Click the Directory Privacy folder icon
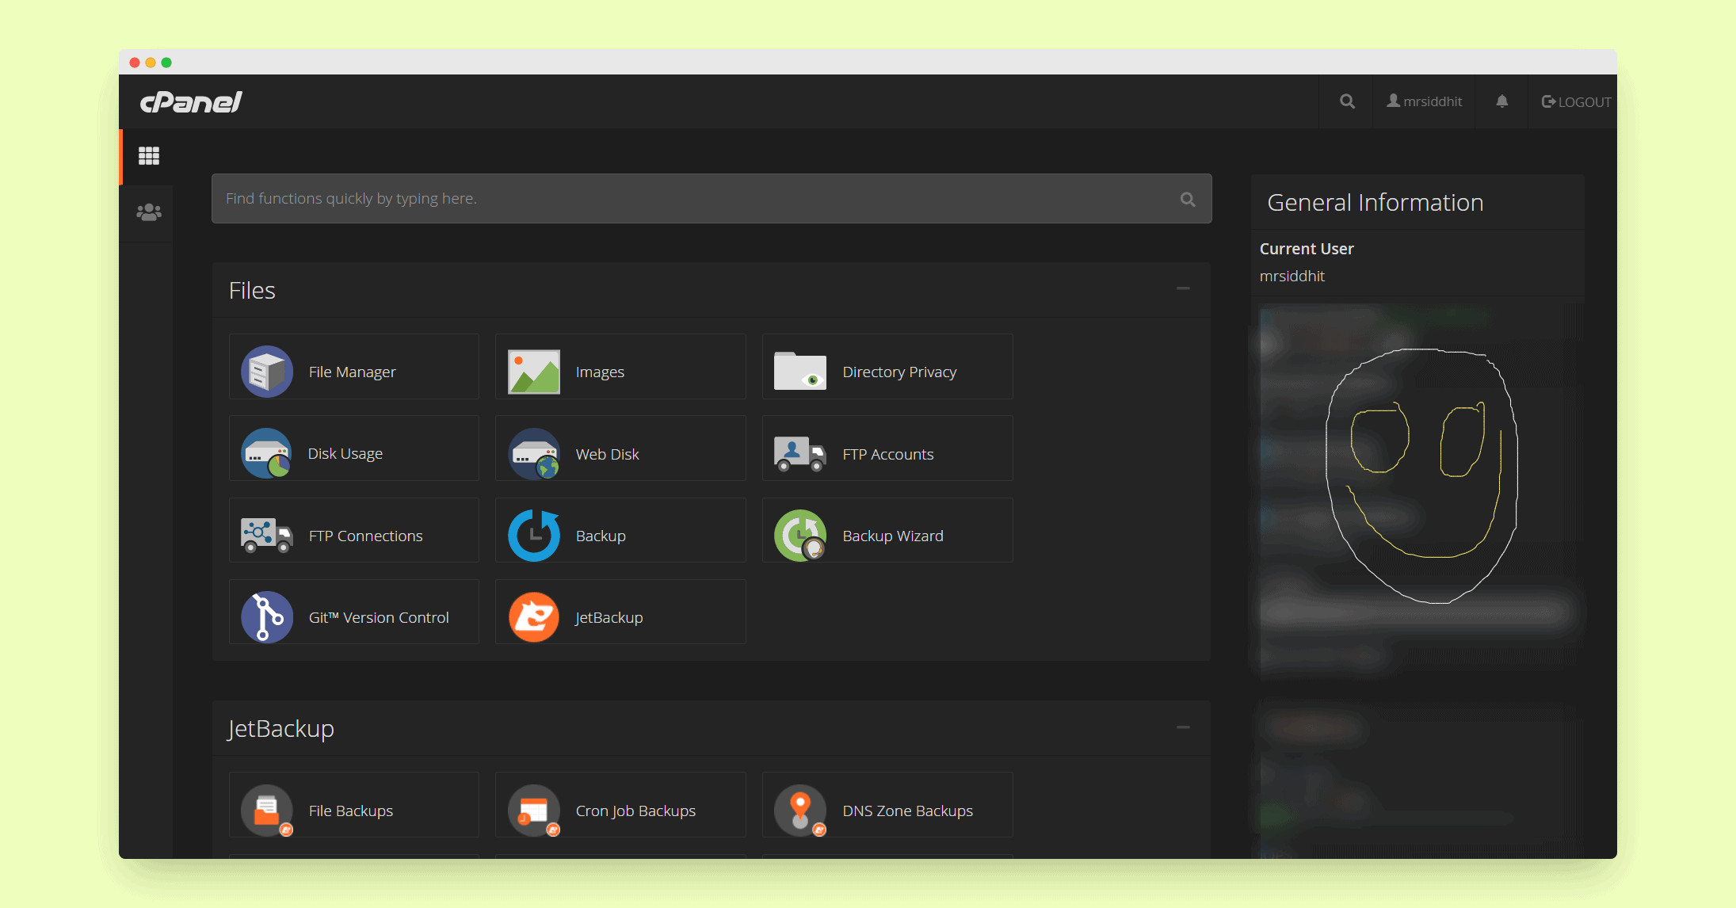 (x=800, y=371)
